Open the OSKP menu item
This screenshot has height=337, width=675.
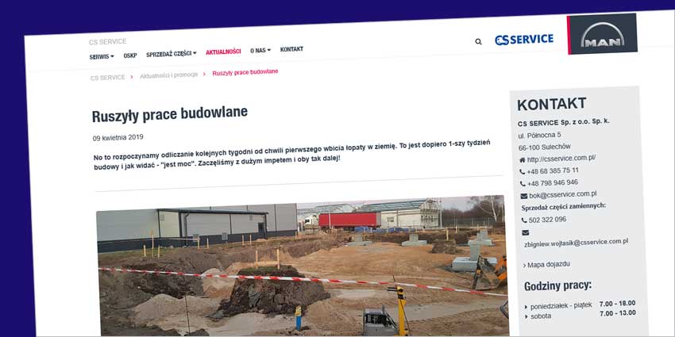pyautogui.click(x=130, y=56)
